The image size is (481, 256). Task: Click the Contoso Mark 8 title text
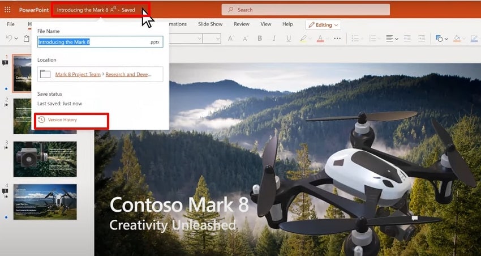coord(179,204)
